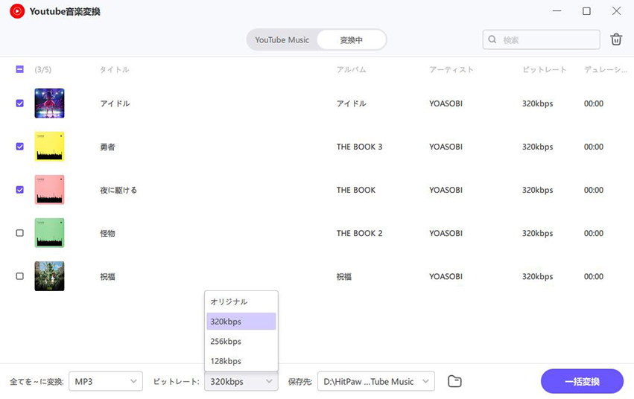Screen dimensions: 634x399
Task: Click the アーティスト column header
Action: pyautogui.click(x=451, y=69)
